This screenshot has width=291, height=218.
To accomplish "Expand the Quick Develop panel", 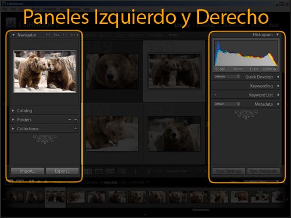I will (x=278, y=77).
